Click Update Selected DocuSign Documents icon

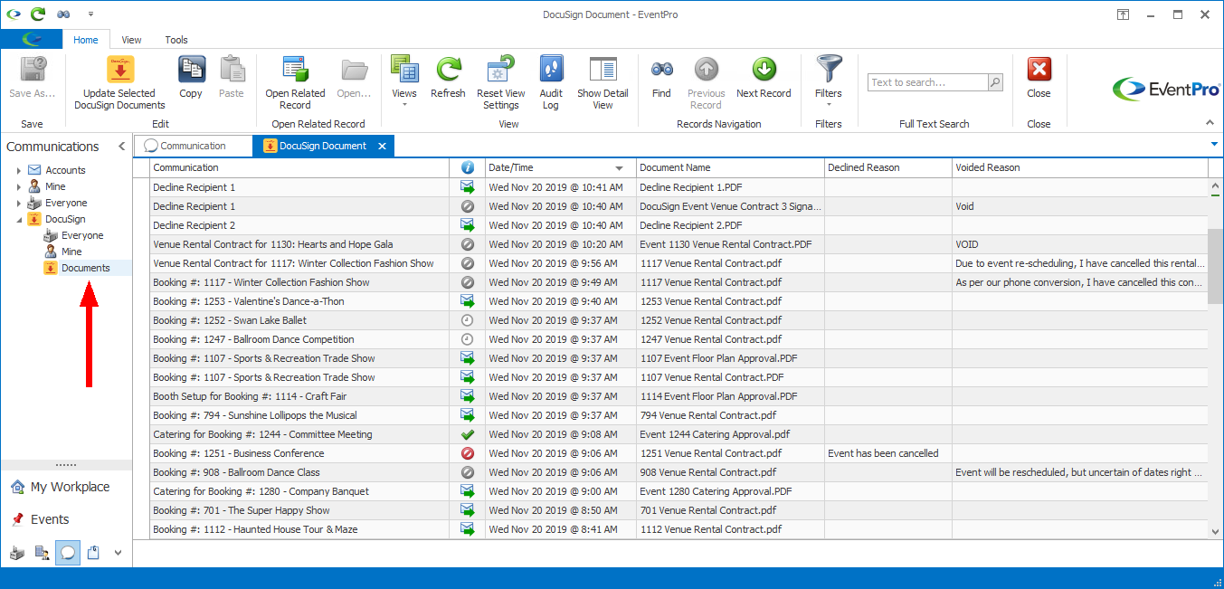119,71
